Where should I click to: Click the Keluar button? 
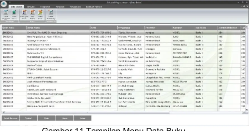pyautogui.click(x=82, y=118)
